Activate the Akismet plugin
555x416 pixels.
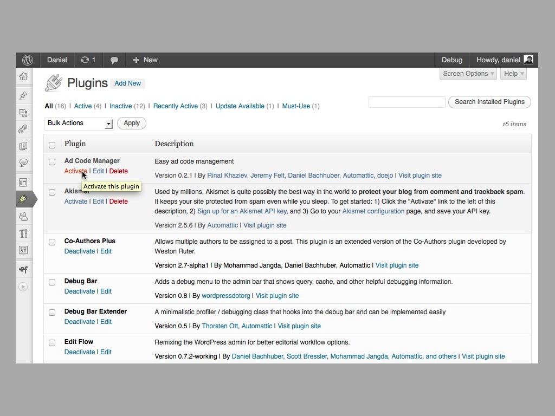(x=76, y=201)
